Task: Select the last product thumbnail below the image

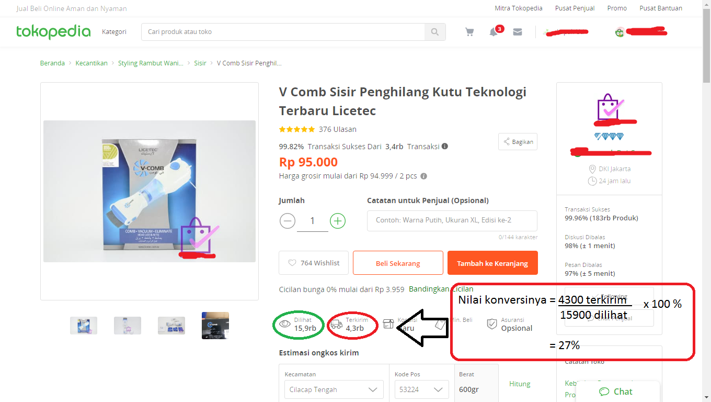Action: pos(216,325)
